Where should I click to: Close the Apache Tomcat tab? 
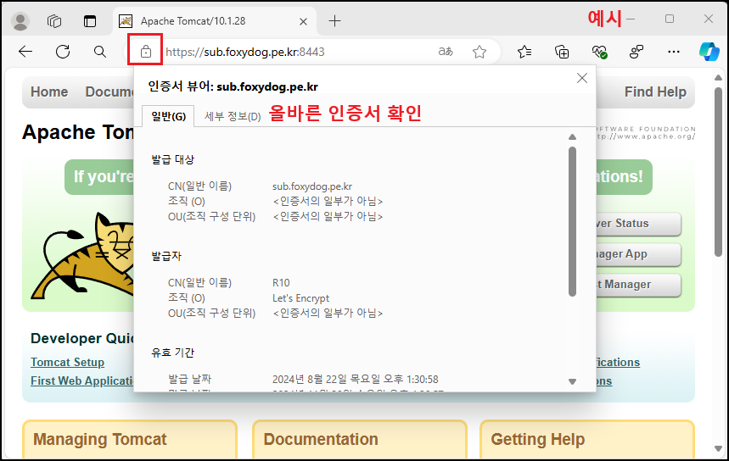click(x=303, y=21)
